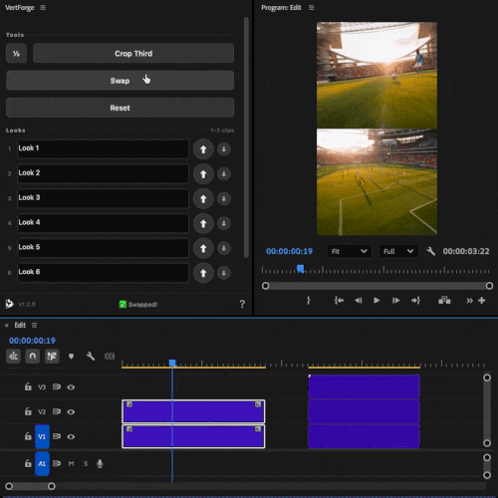Viewport: 498px width, 498px height.
Task: Open Program monitor settings wrench
Action: click(x=431, y=251)
